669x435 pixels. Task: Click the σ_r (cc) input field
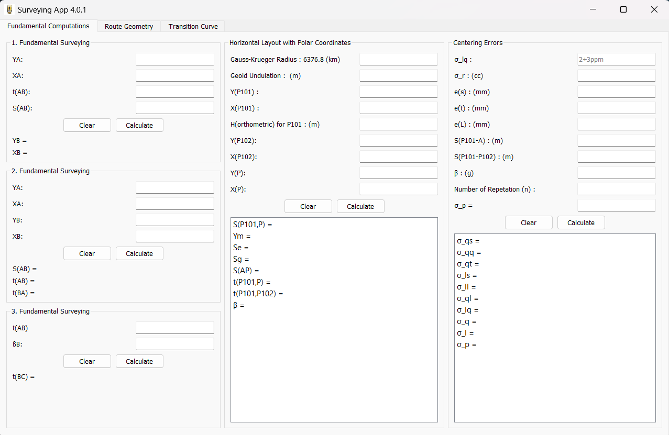coord(616,75)
